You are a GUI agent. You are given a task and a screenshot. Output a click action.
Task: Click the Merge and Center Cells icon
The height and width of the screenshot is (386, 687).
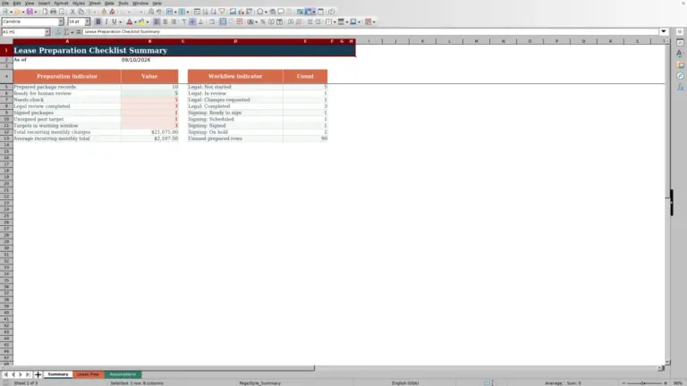point(223,21)
